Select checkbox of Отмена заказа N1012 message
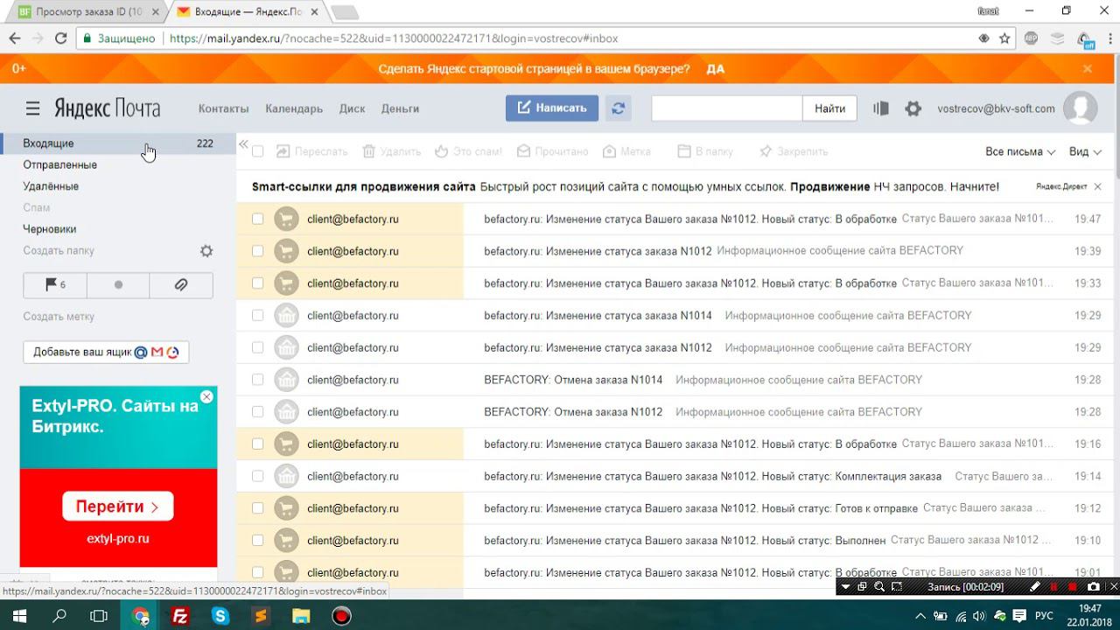Image resolution: width=1120 pixels, height=630 pixels. (x=257, y=412)
